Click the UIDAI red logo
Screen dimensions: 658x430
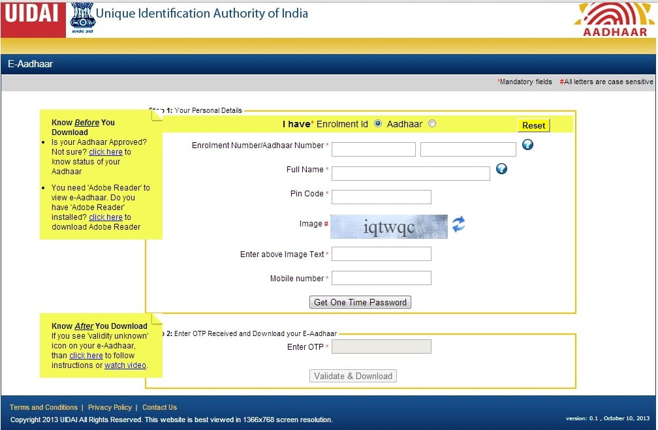pyautogui.click(x=33, y=20)
